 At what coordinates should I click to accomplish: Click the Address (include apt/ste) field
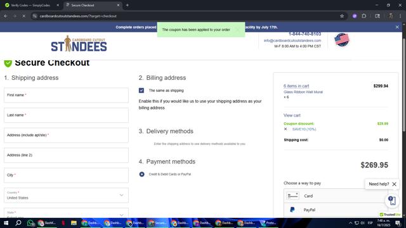(x=66, y=135)
